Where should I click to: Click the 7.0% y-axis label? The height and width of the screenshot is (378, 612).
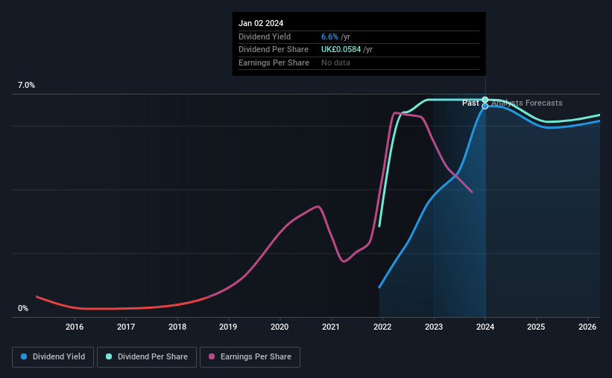point(26,86)
